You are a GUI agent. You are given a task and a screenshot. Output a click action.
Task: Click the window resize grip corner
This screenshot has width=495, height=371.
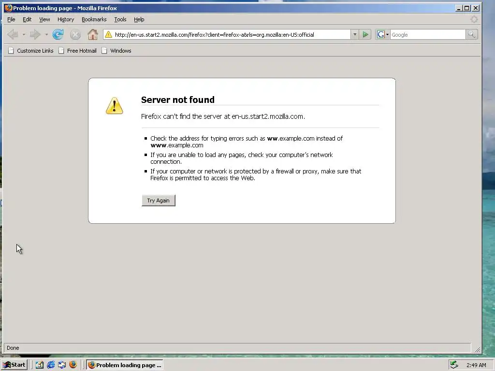[477, 349]
